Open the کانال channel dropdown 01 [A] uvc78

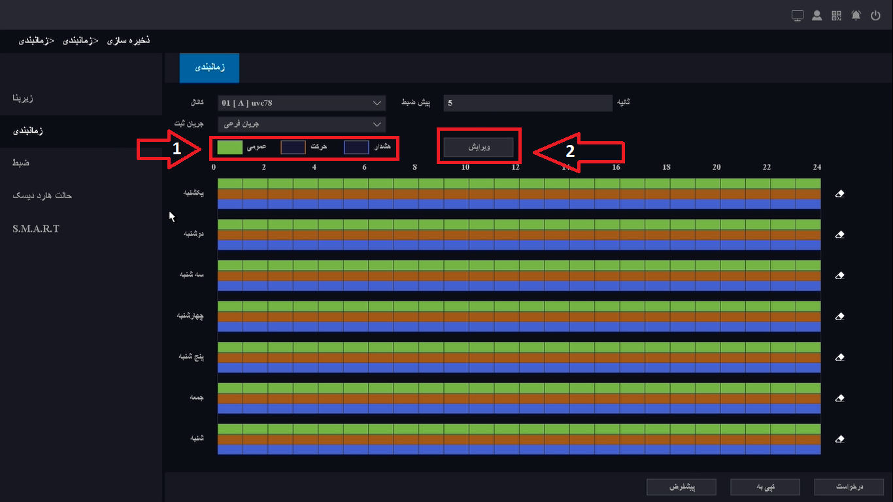coord(301,103)
